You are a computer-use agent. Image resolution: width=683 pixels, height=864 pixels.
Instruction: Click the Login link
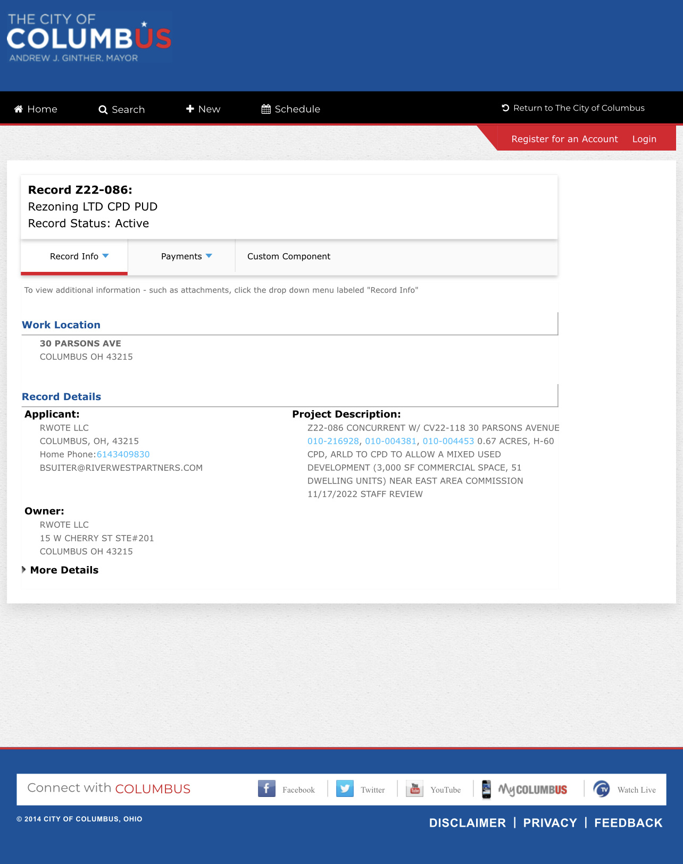click(644, 139)
